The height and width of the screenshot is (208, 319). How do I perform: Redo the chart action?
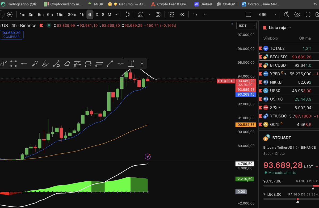[x=205, y=15]
